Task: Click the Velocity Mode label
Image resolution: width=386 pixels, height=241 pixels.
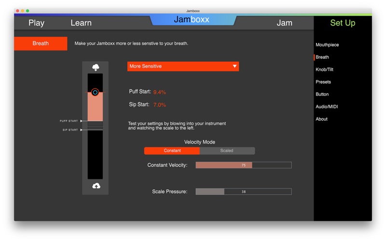Action: tap(200, 142)
